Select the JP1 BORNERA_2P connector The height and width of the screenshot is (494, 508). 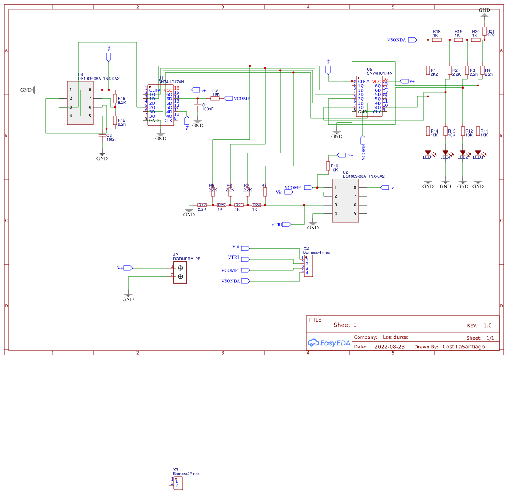pyautogui.click(x=180, y=272)
